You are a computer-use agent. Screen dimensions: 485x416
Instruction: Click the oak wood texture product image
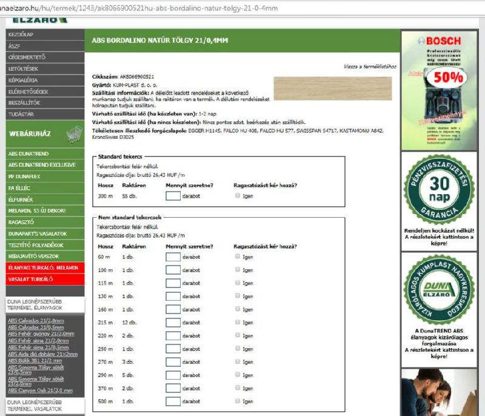[x=333, y=89]
